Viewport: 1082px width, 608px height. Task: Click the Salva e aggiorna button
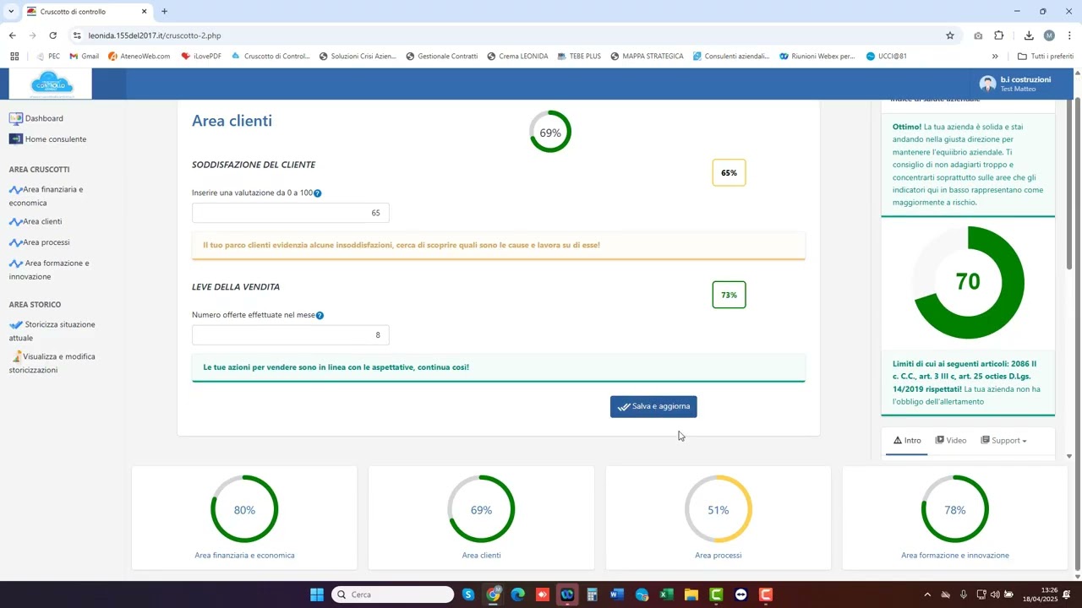coord(653,407)
